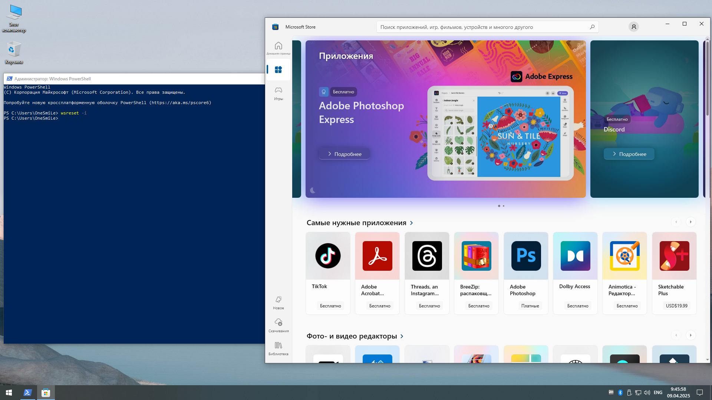This screenshot has height=400, width=712.
Task: Select the second carousel page dot
Action: point(504,206)
